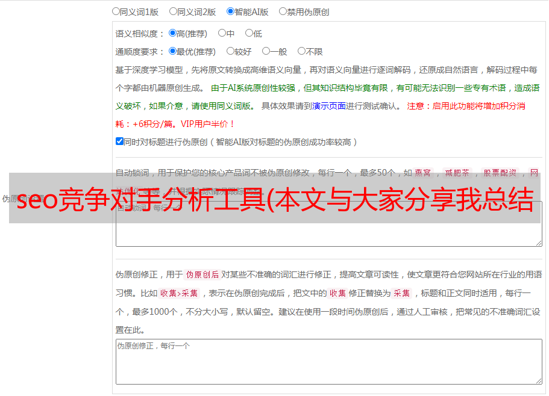Open the 演示页面 link

click(x=329, y=106)
